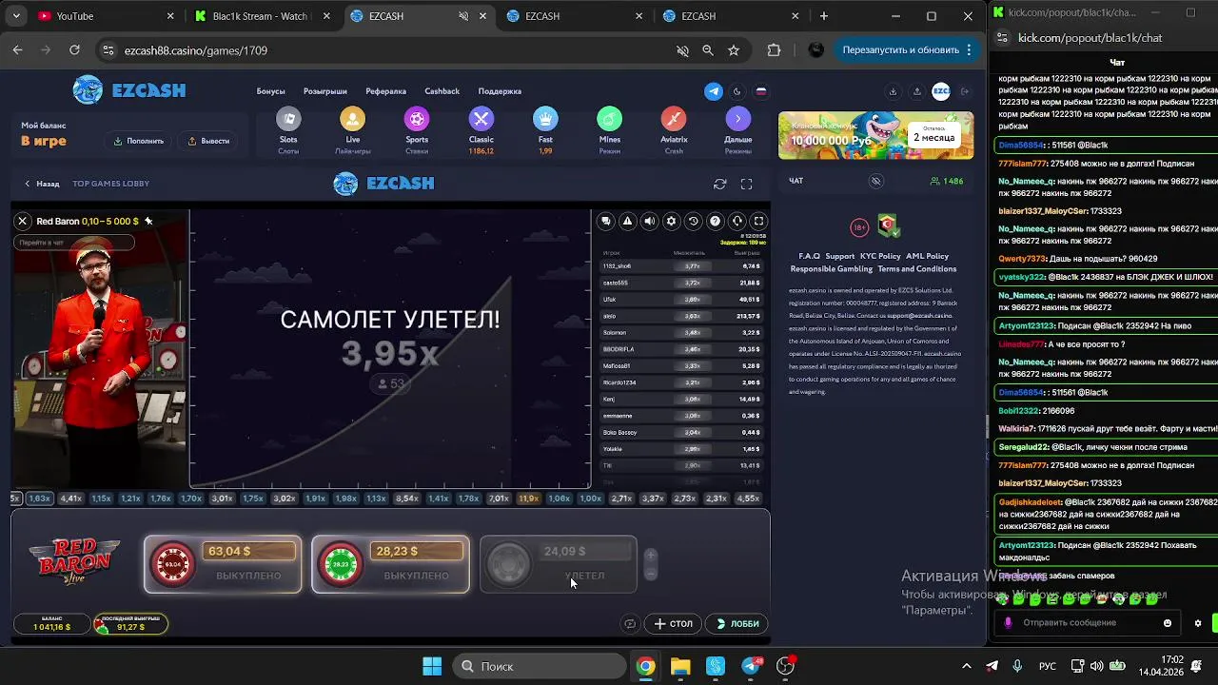This screenshot has height=685, width=1218.
Task: Select the 28,23 $ bet chip panel
Action: 390,564
